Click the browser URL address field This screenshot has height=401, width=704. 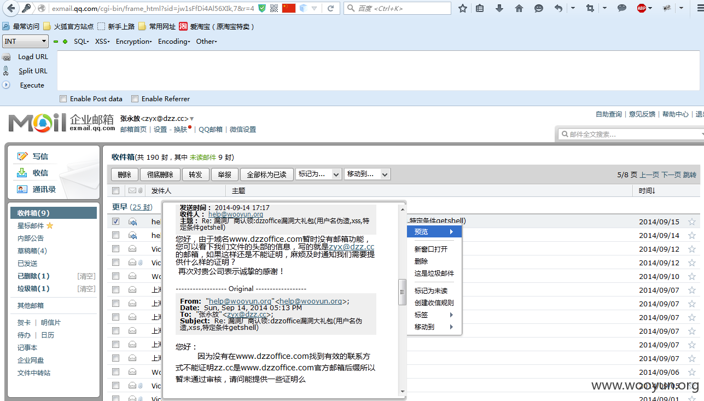coord(152,8)
